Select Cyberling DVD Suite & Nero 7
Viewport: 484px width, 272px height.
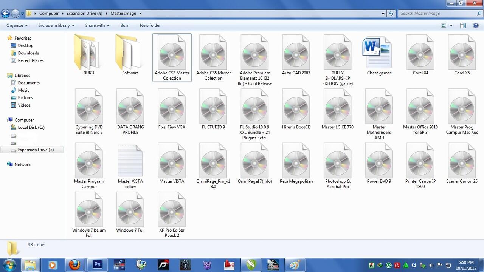point(89,112)
